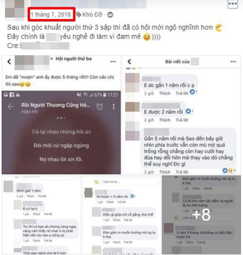Viewport: 243px width, 255px height.
Task: Click the tag icon before Khó Đỡ
Action: pyautogui.click(x=79, y=14)
